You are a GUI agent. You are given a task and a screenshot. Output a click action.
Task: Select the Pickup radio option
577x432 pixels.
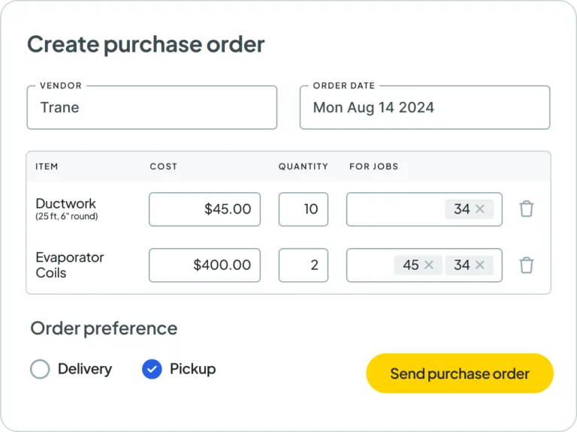click(x=152, y=369)
